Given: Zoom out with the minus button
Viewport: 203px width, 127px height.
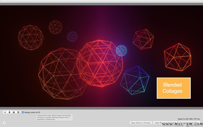Looking at the screenshot, I should 5,112.
